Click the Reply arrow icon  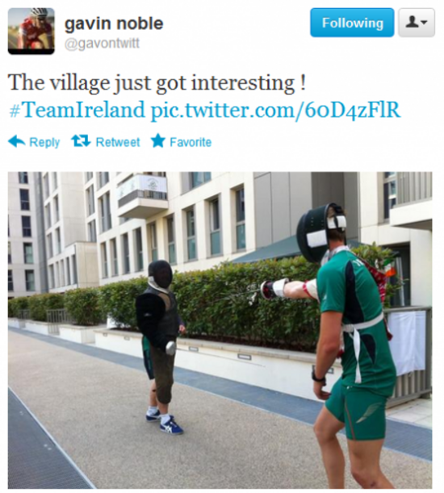click(x=17, y=141)
